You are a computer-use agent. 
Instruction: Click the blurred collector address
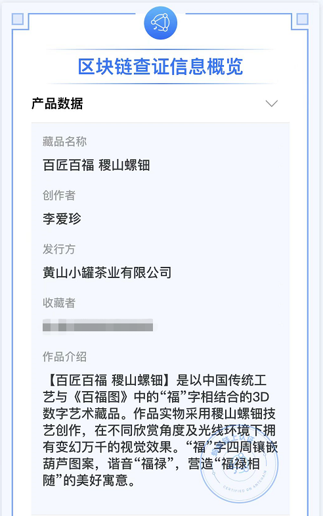pyautogui.click(x=98, y=327)
